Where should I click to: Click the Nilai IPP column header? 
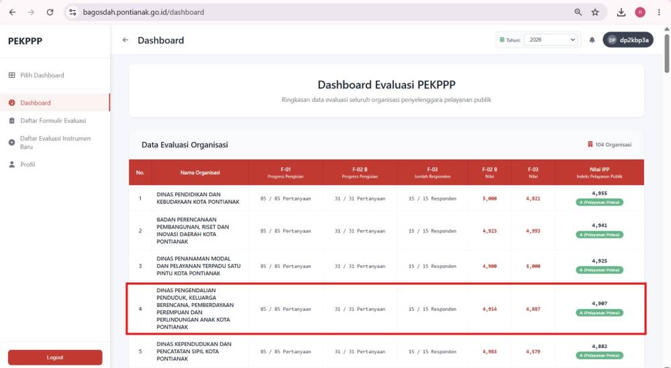click(599, 173)
